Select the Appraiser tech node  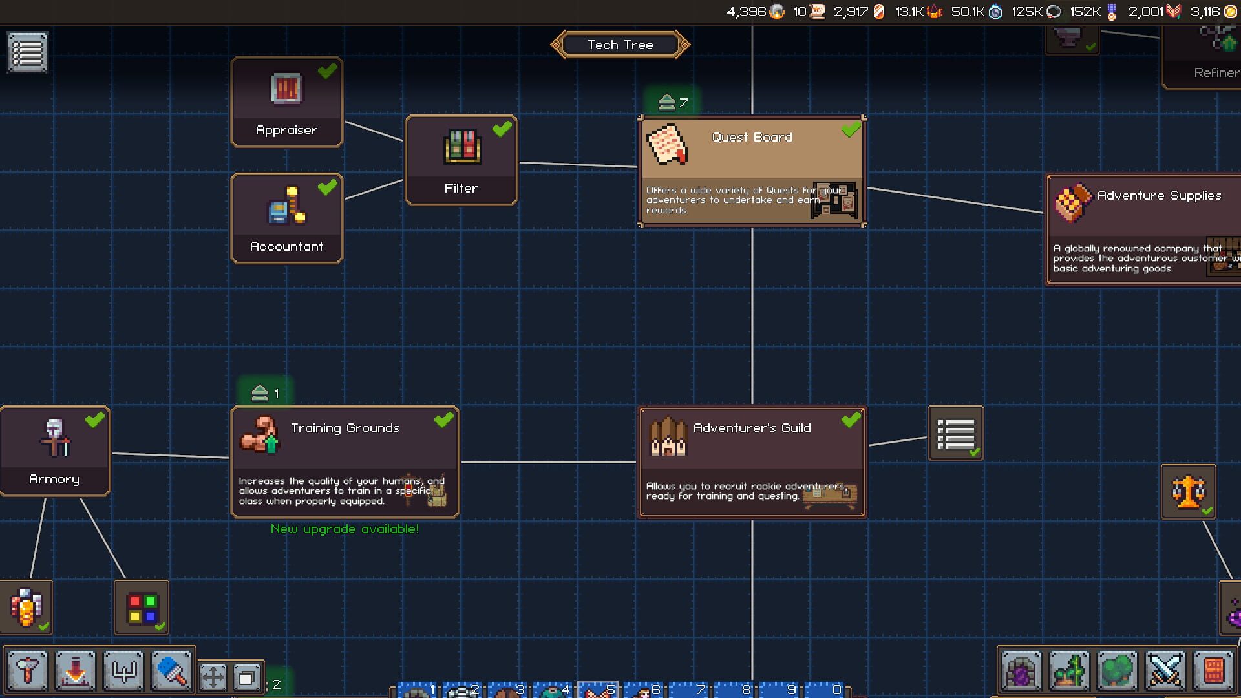point(286,102)
